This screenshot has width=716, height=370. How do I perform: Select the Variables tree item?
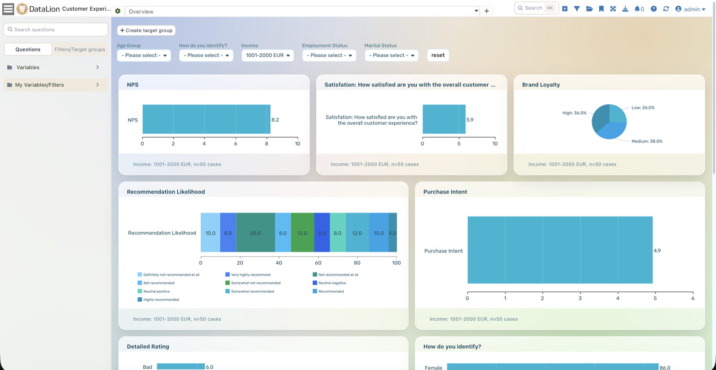point(55,68)
